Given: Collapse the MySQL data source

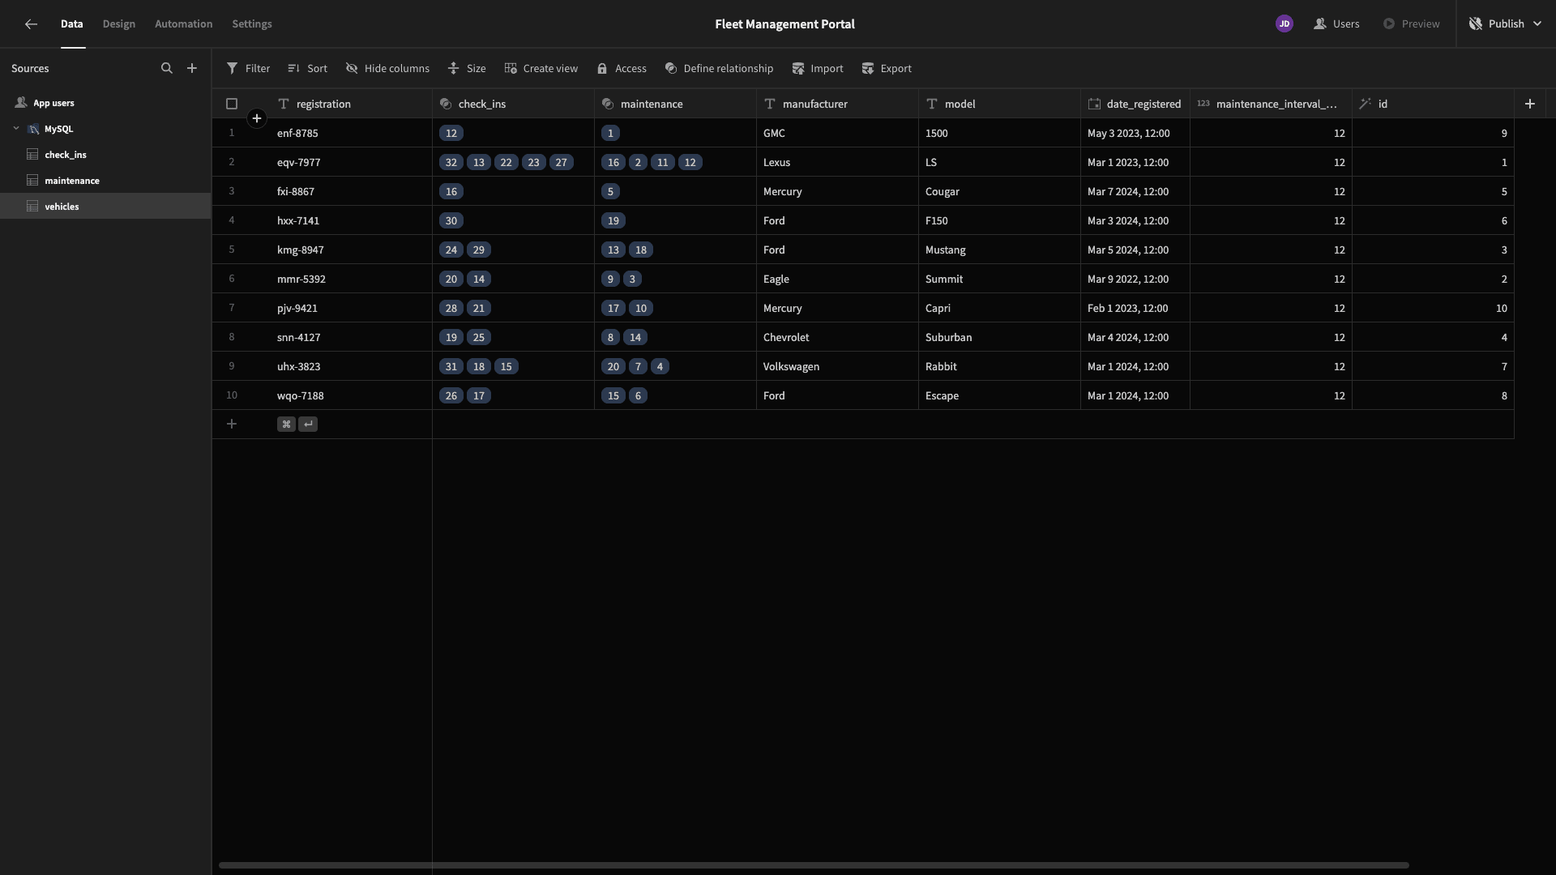Looking at the screenshot, I should click(x=16, y=129).
